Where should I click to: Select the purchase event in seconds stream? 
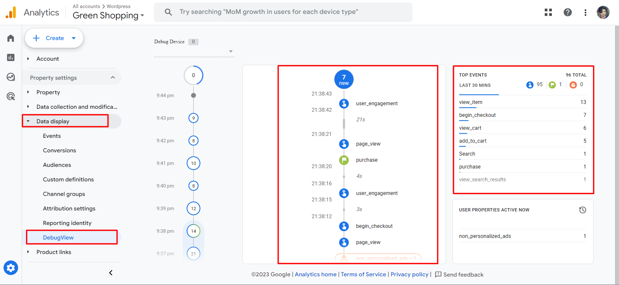click(x=366, y=160)
